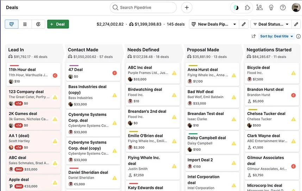Click overdue red arrow on Gilmour Associates deal
302x191 pixels.
coord(293,166)
